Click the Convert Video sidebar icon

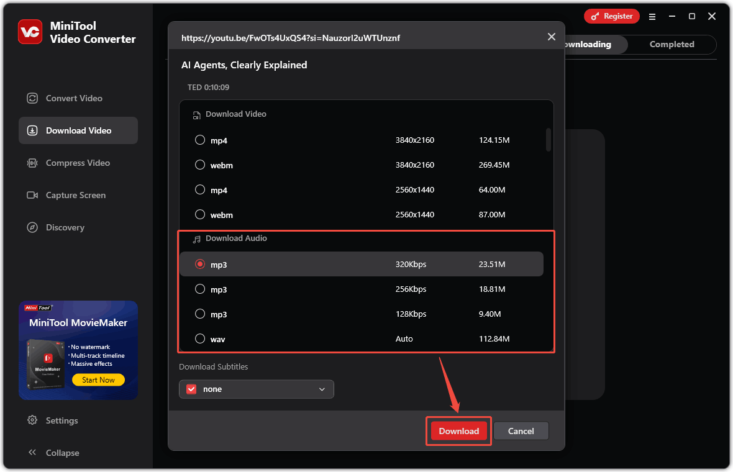click(32, 98)
